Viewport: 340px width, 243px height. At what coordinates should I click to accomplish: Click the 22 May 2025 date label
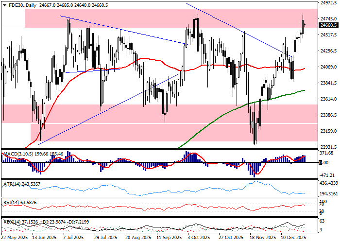click(x=14, y=238)
